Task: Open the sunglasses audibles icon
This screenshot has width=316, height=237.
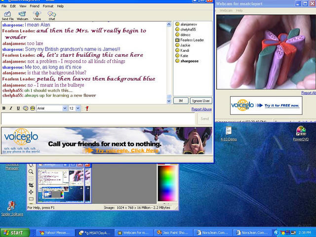Action: point(33,109)
